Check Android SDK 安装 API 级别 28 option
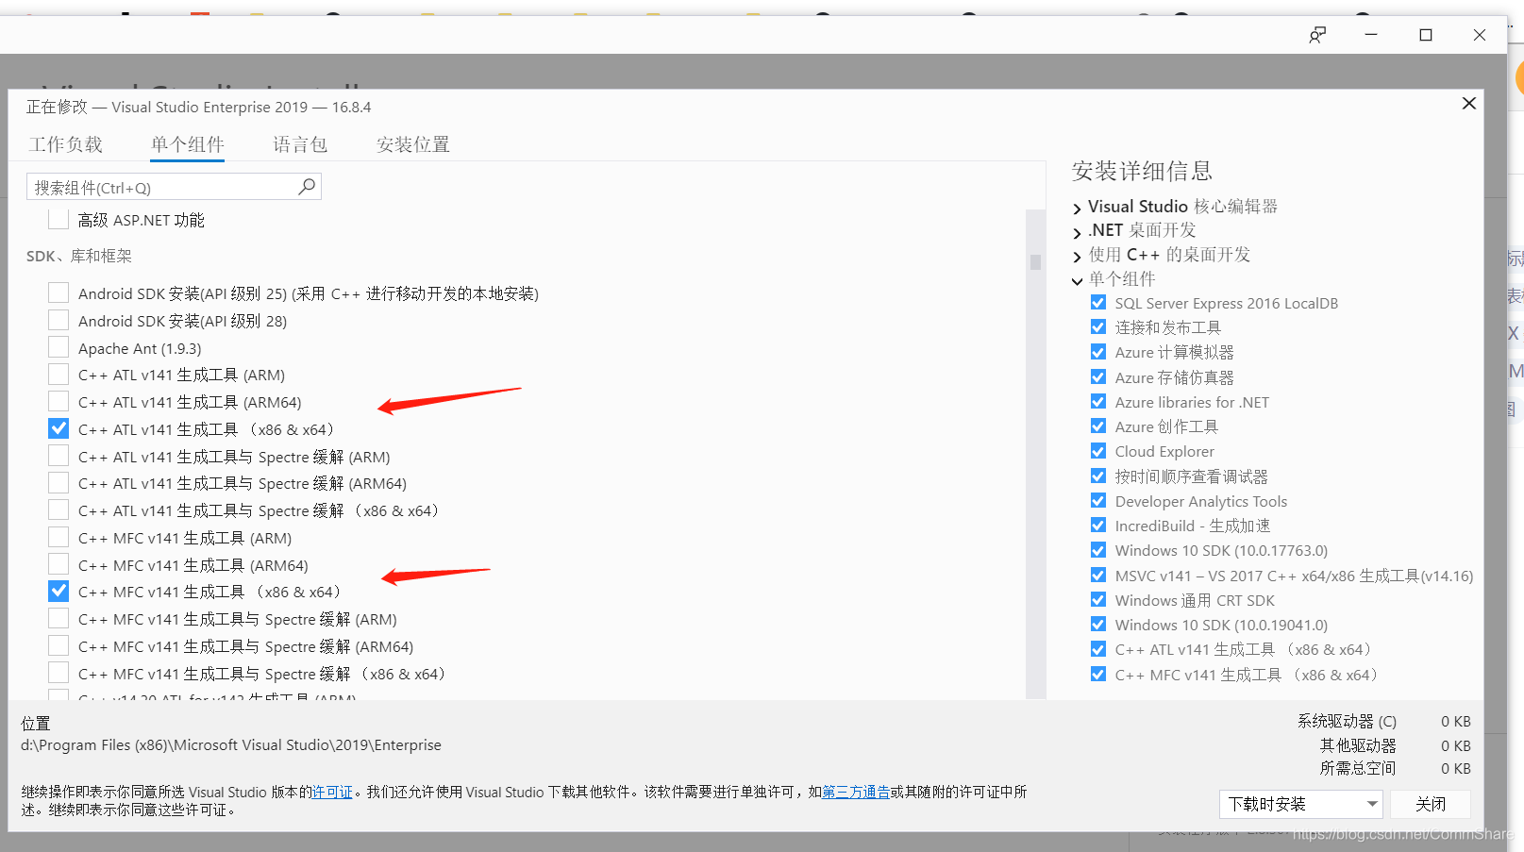Viewport: 1524px width, 852px height. [x=59, y=320]
